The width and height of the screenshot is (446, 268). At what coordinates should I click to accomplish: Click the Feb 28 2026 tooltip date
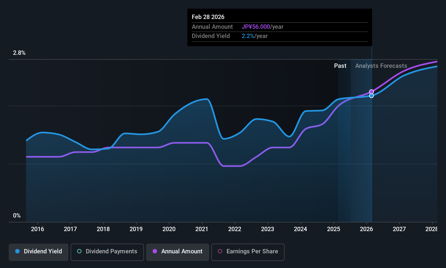(x=208, y=17)
